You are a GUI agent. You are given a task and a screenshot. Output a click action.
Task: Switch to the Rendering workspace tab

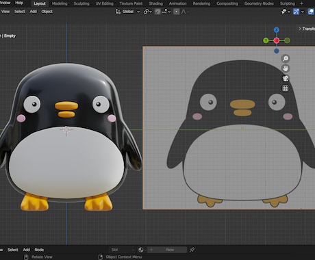(x=201, y=3)
